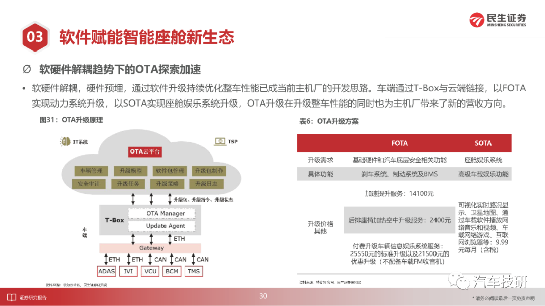The image size is (545, 306).
Task: Click the 可视化实时路况显示 SOTA price text
Action: 483,227
